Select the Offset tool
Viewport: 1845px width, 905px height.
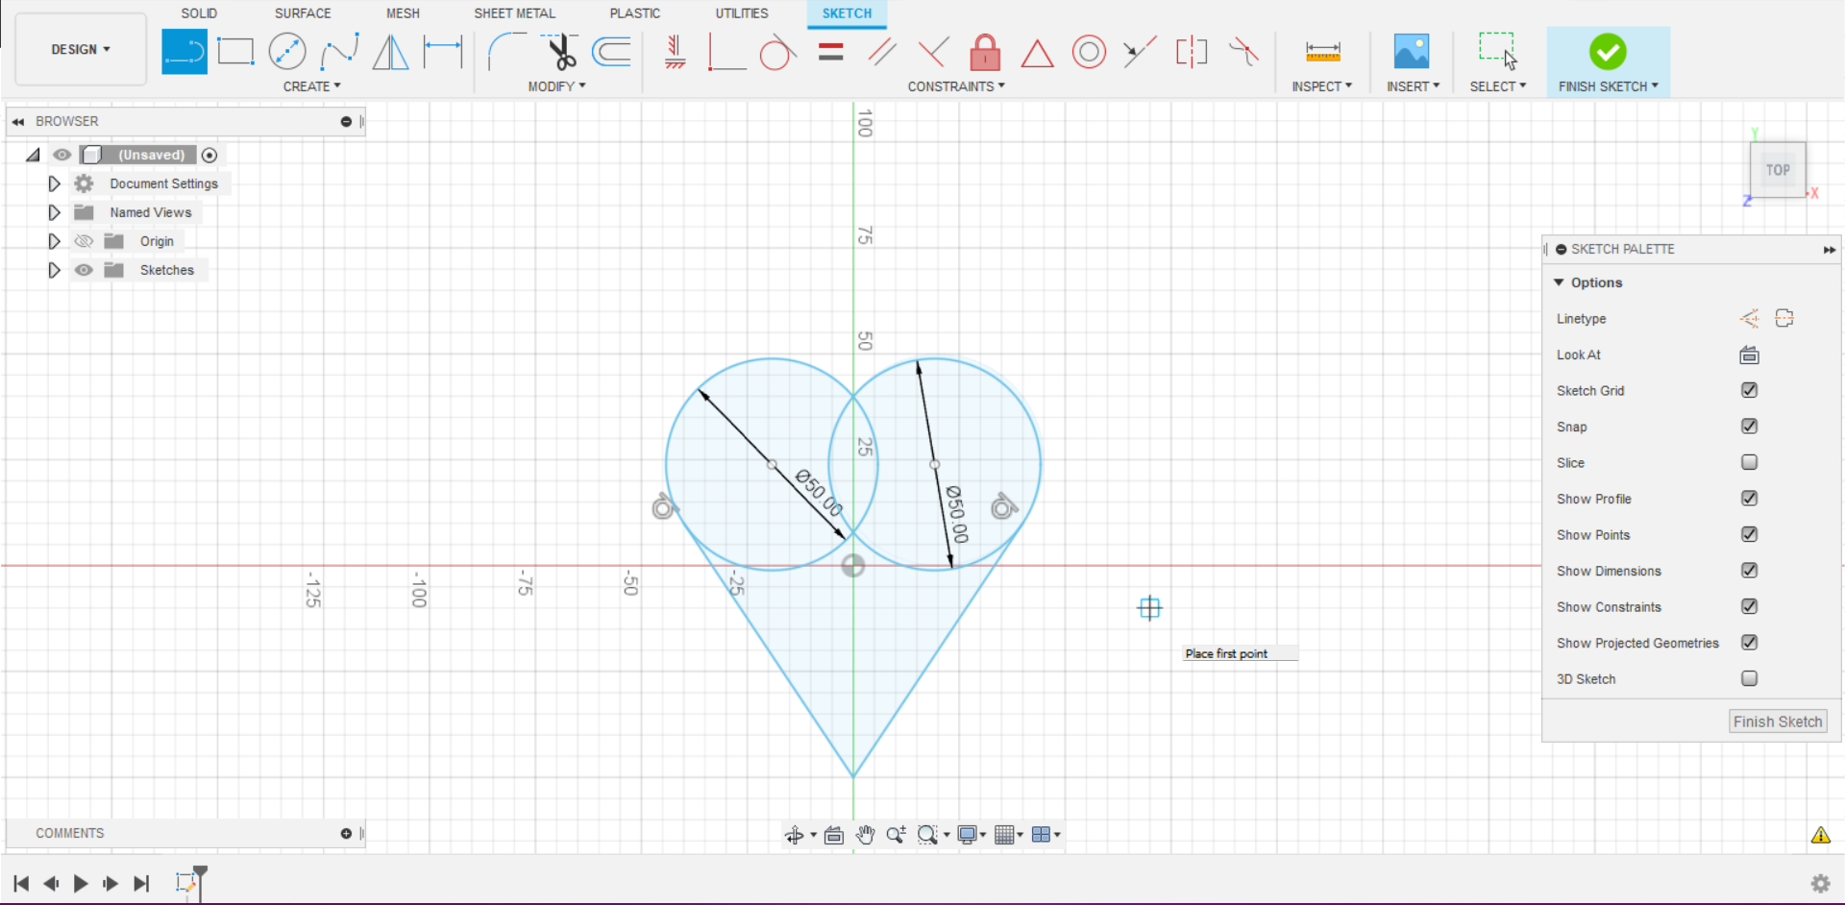tap(612, 53)
